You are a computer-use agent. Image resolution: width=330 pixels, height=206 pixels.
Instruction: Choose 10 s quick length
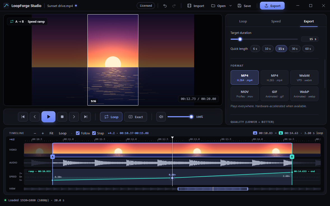[268, 49]
